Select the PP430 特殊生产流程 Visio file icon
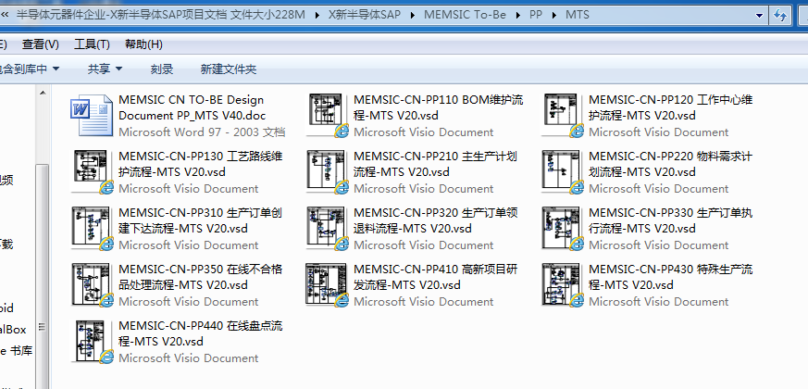 tap(562, 284)
